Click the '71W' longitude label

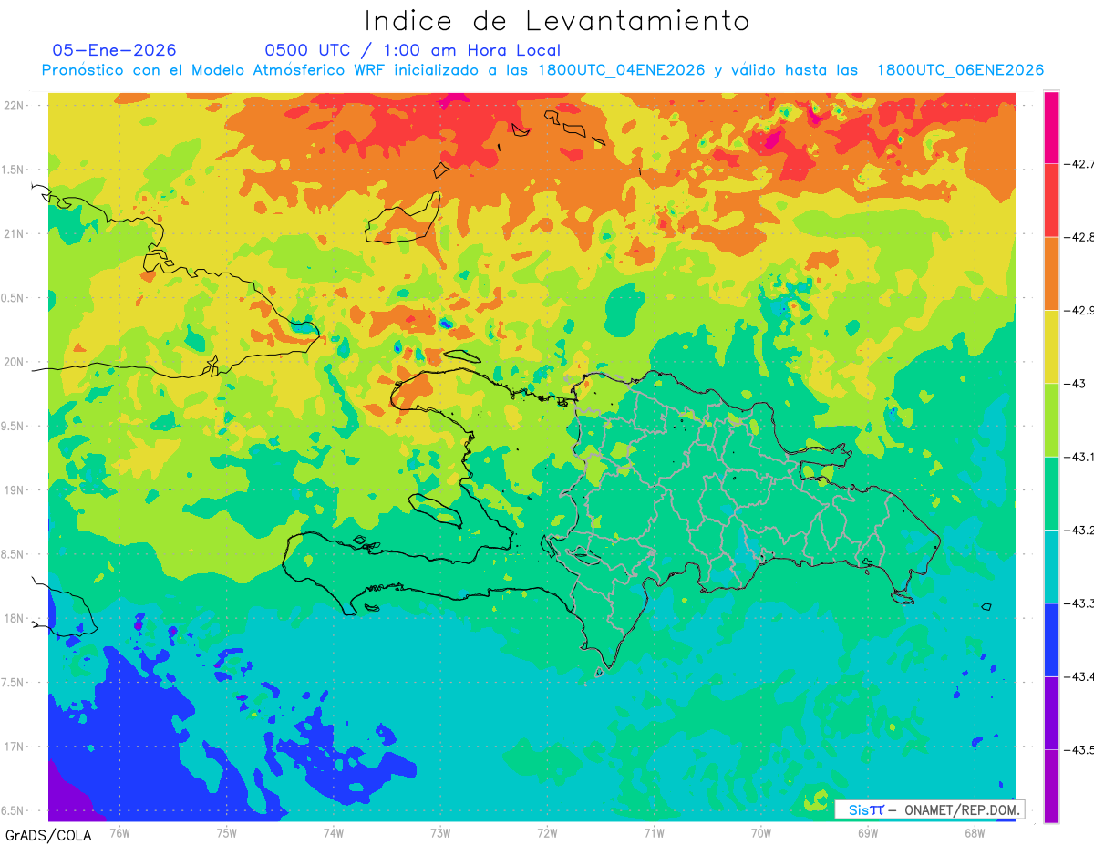[654, 832]
